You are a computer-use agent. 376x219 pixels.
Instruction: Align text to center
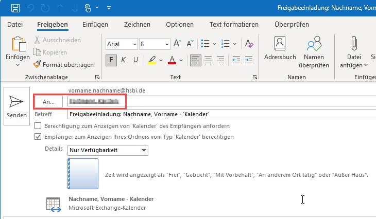[208, 60]
